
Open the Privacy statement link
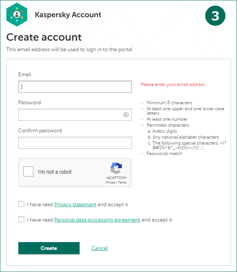75,205
